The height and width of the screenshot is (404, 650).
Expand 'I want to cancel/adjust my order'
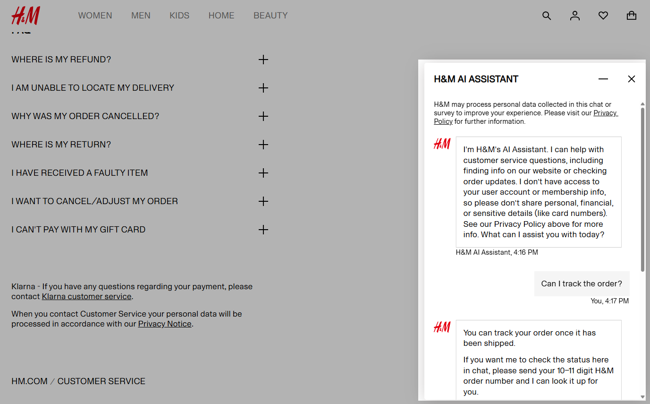tap(263, 201)
